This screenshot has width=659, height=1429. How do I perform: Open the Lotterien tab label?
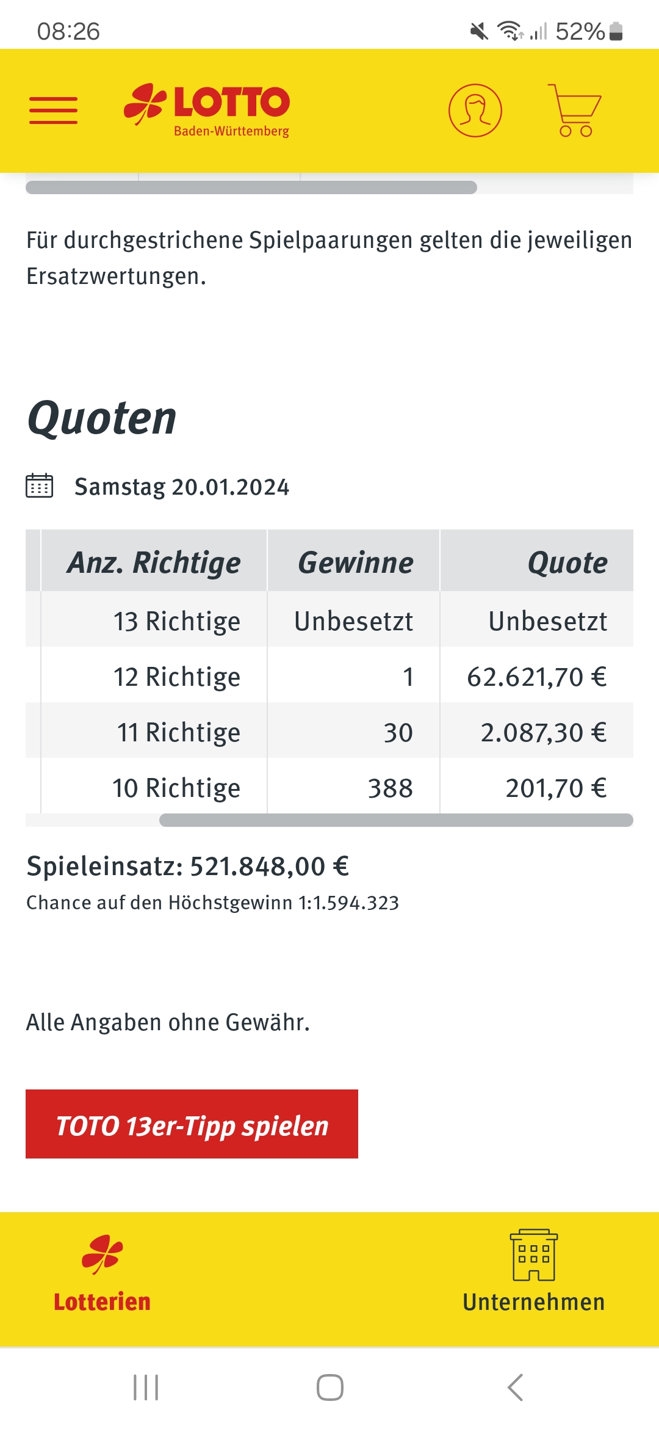pos(102,1302)
